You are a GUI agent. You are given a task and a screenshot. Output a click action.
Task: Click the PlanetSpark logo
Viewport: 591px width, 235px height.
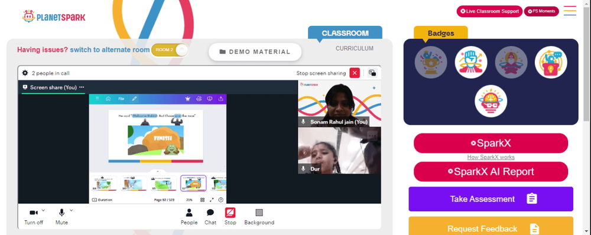(x=54, y=17)
